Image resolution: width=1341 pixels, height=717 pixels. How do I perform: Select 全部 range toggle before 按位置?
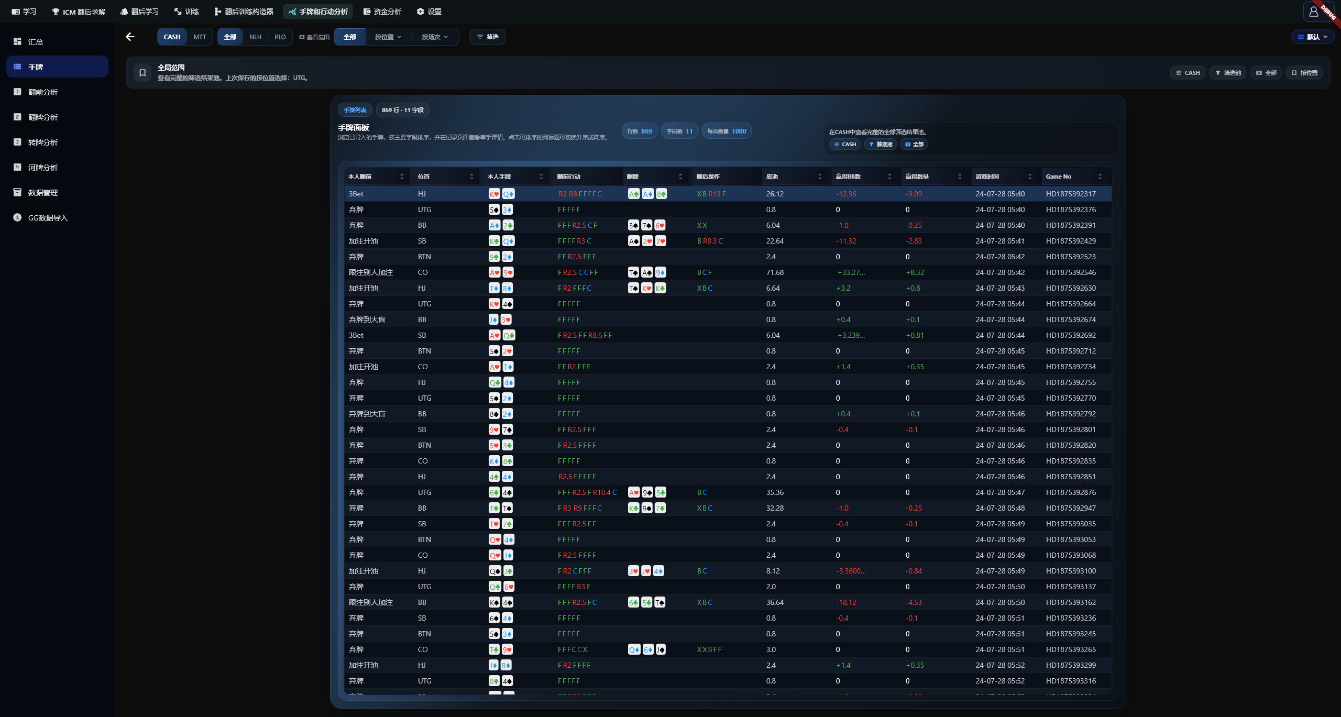349,37
